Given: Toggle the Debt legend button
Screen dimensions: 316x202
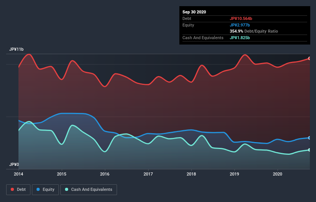Looking at the screenshot, I should point(18,190).
